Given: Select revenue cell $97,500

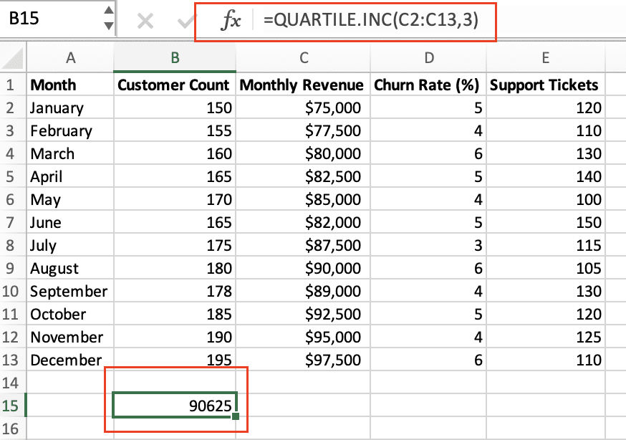Looking at the screenshot, I should tap(304, 360).
